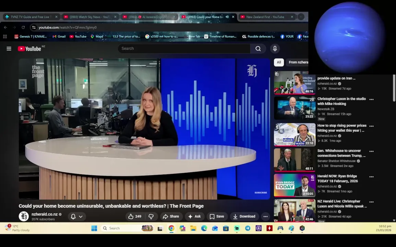This screenshot has width=396, height=247.
Task: Click the Share button
Action: 171,216
